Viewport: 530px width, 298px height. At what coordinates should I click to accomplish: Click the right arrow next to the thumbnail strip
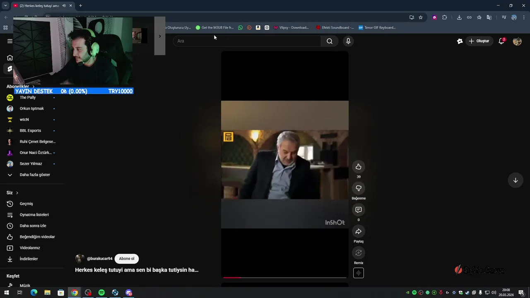(160, 36)
